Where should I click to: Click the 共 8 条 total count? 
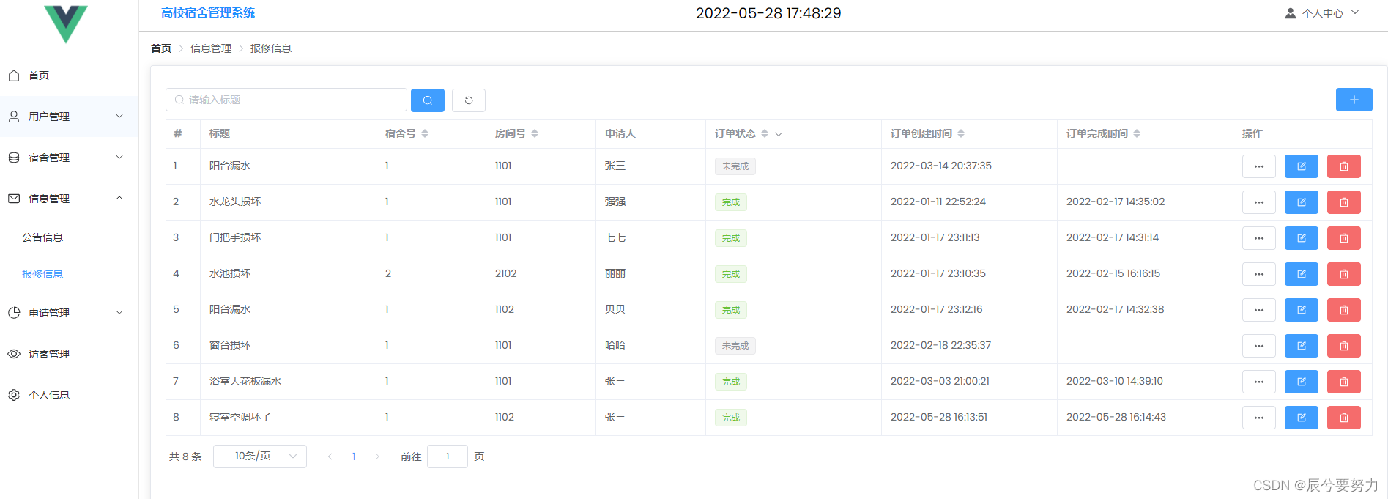coord(185,457)
